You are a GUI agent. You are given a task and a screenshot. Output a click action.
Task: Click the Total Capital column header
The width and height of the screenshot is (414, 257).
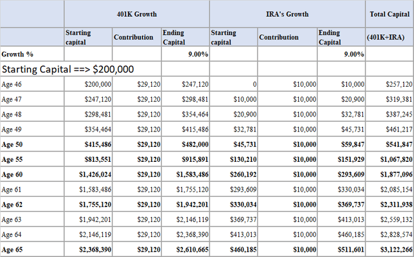[x=389, y=14]
